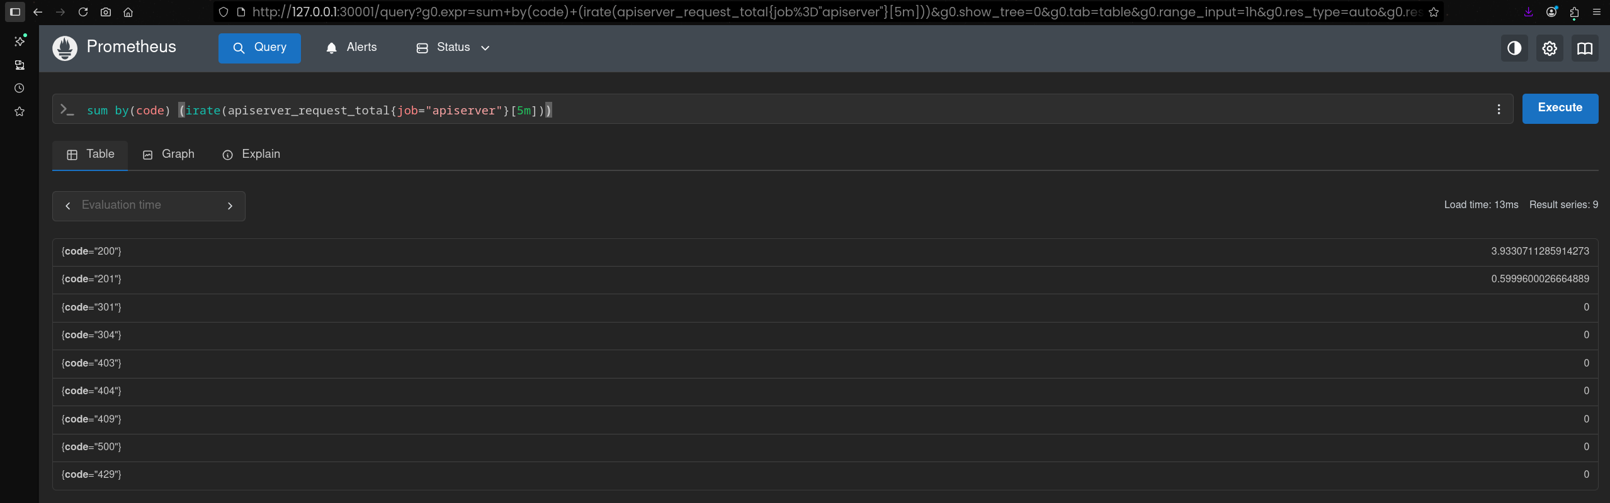1610x503 pixels.
Task: Click the Evaluation time field
Action: pyautogui.click(x=149, y=206)
